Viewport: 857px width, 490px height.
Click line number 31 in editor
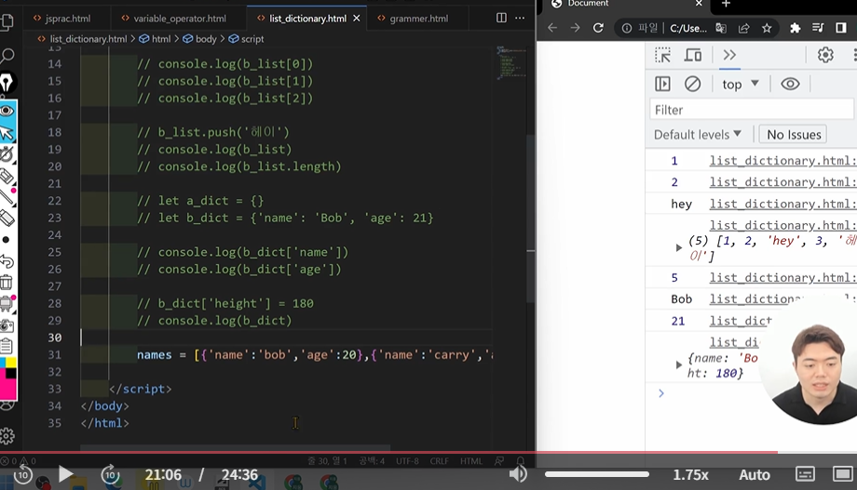click(x=55, y=354)
